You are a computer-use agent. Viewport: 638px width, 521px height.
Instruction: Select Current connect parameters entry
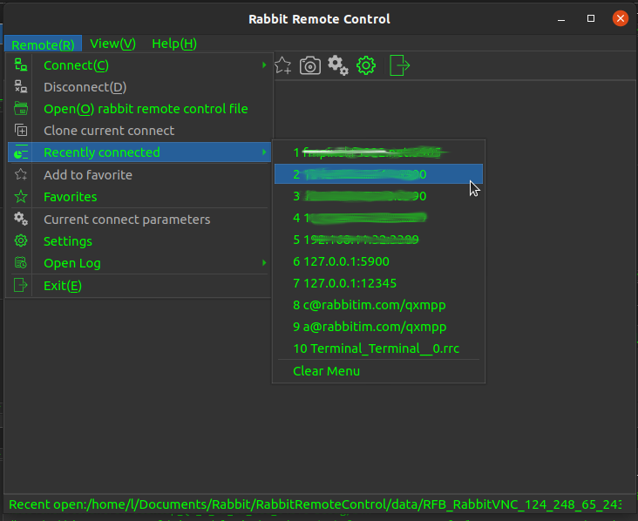(x=139, y=220)
